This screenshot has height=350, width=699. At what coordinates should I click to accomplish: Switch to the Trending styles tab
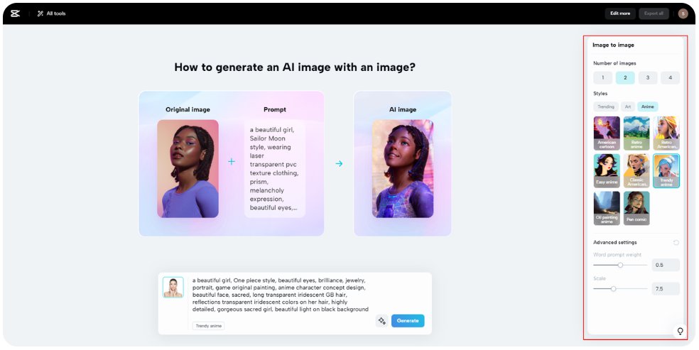pos(606,106)
